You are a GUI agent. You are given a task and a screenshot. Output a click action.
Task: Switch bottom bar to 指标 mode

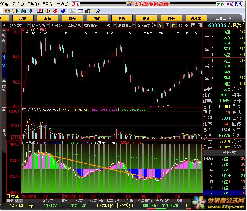pos(10,201)
